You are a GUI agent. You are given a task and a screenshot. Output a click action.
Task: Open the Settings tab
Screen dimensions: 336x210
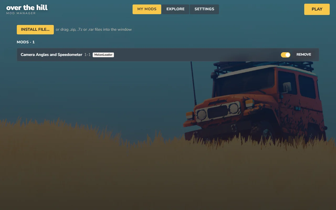[204, 9]
